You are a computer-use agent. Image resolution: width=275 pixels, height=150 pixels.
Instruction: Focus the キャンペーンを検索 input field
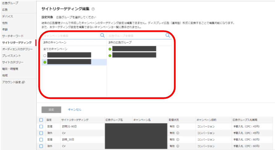71,36
